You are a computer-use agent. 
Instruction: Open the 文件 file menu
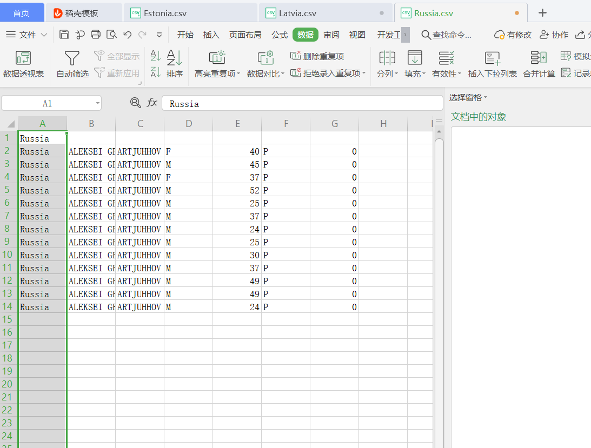coord(26,35)
